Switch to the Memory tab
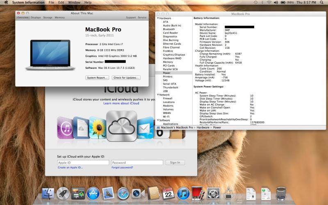The height and width of the screenshot is (205, 328). [x=59, y=18]
